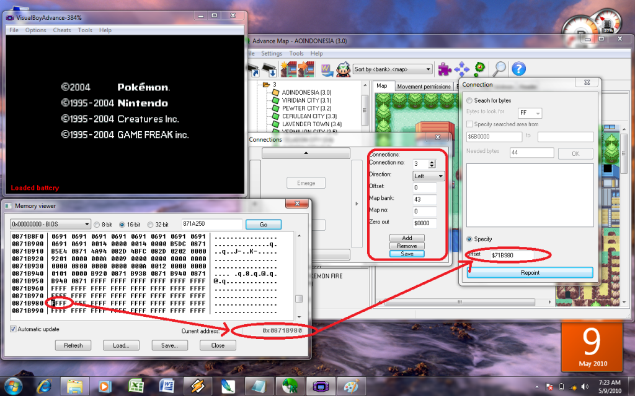Image resolution: width=635 pixels, height=396 pixels.
Task: Click the trainer character sprite icon
Action: (x=344, y=69)
